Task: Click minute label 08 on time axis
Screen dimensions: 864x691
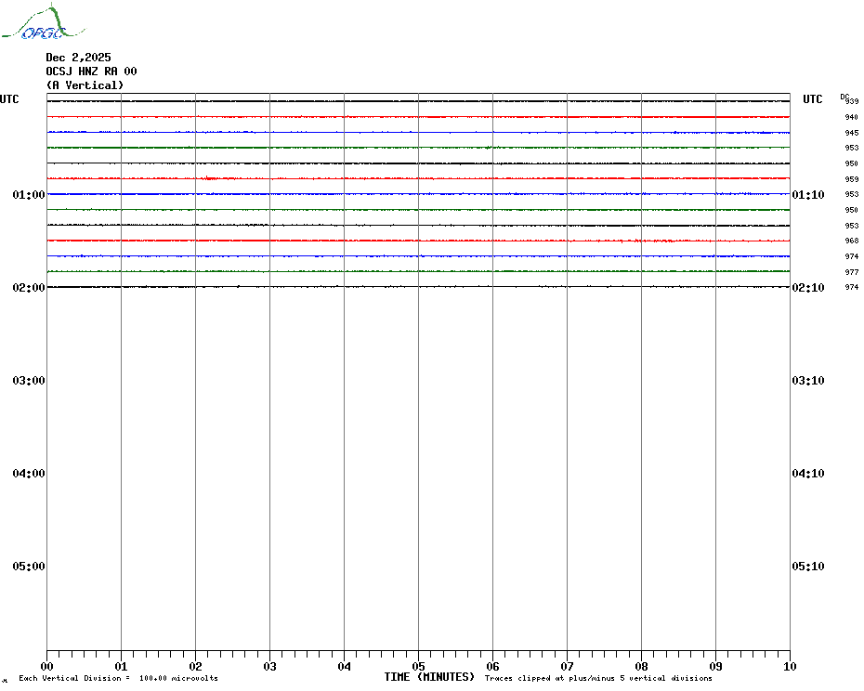Action: (641, 666)
